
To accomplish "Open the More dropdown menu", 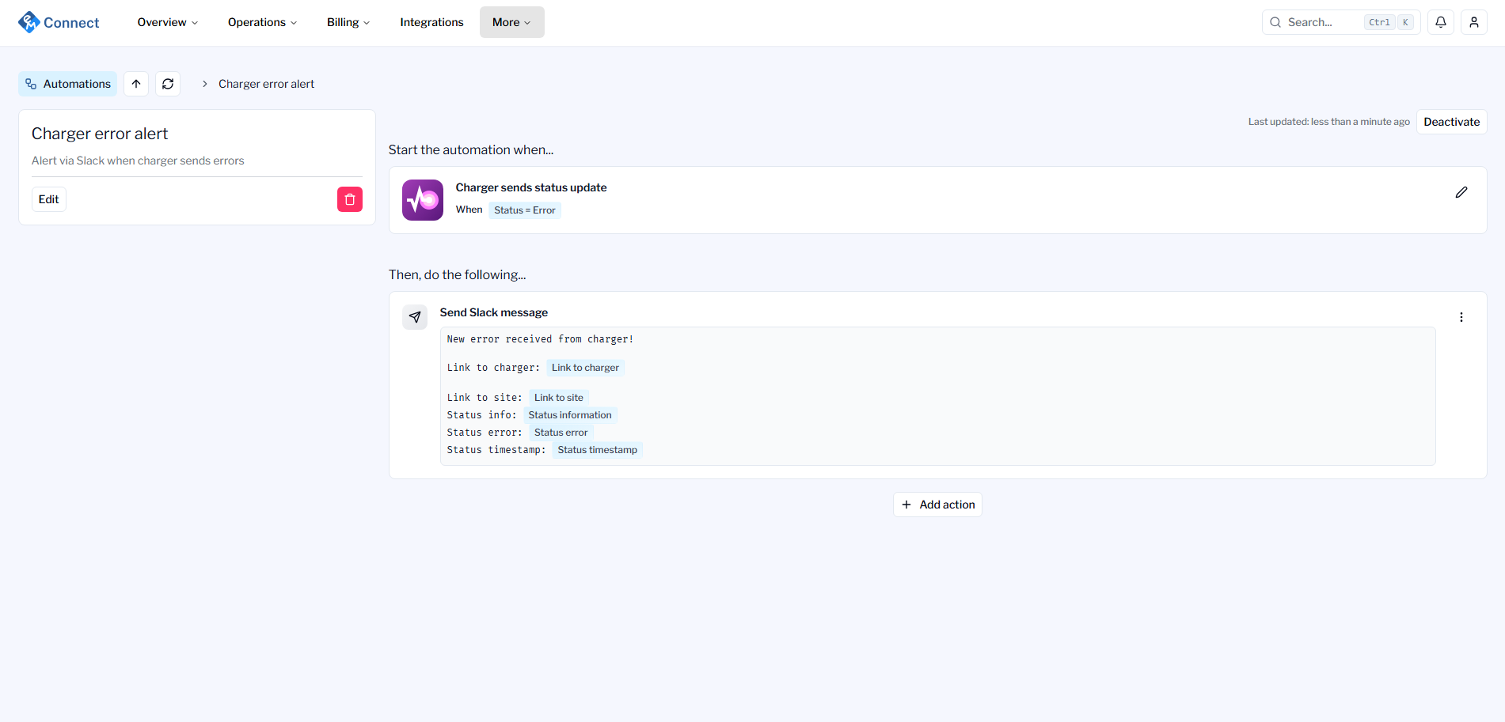I will [511, 22].
